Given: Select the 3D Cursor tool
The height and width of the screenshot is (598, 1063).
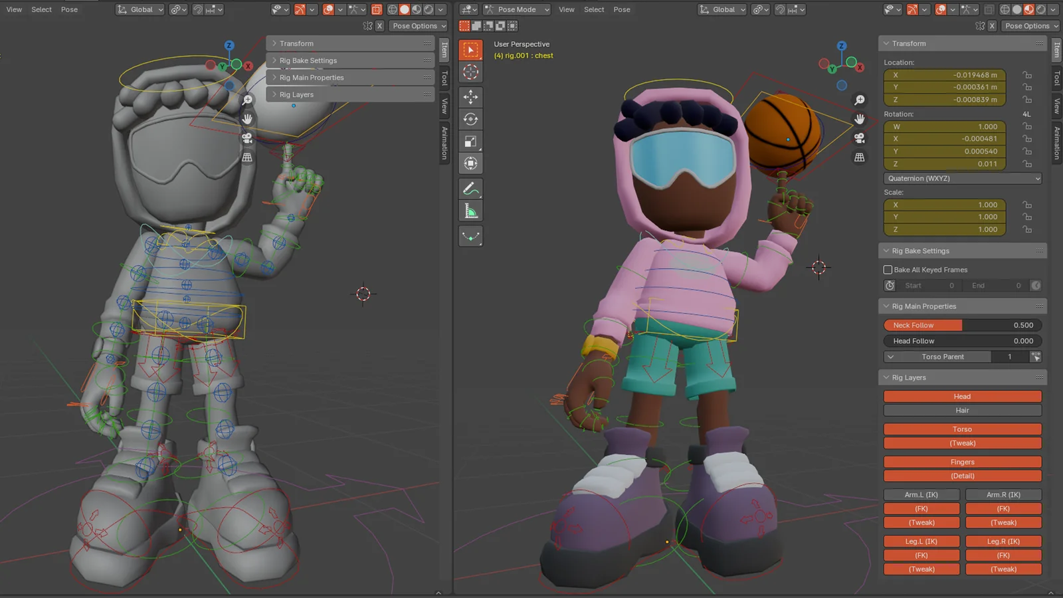Looking at the screenshot, I should coord(470,72).
